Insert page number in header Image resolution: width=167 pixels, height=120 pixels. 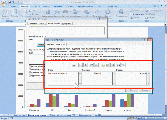(x=80, y=65)
